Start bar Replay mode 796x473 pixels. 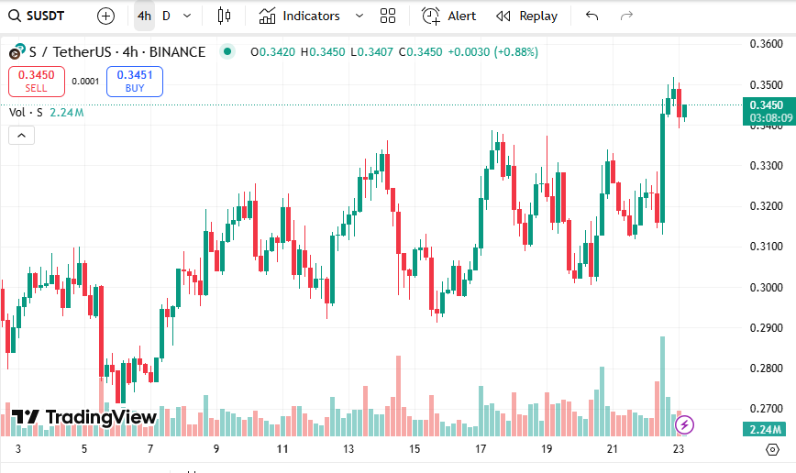(527, 16)
